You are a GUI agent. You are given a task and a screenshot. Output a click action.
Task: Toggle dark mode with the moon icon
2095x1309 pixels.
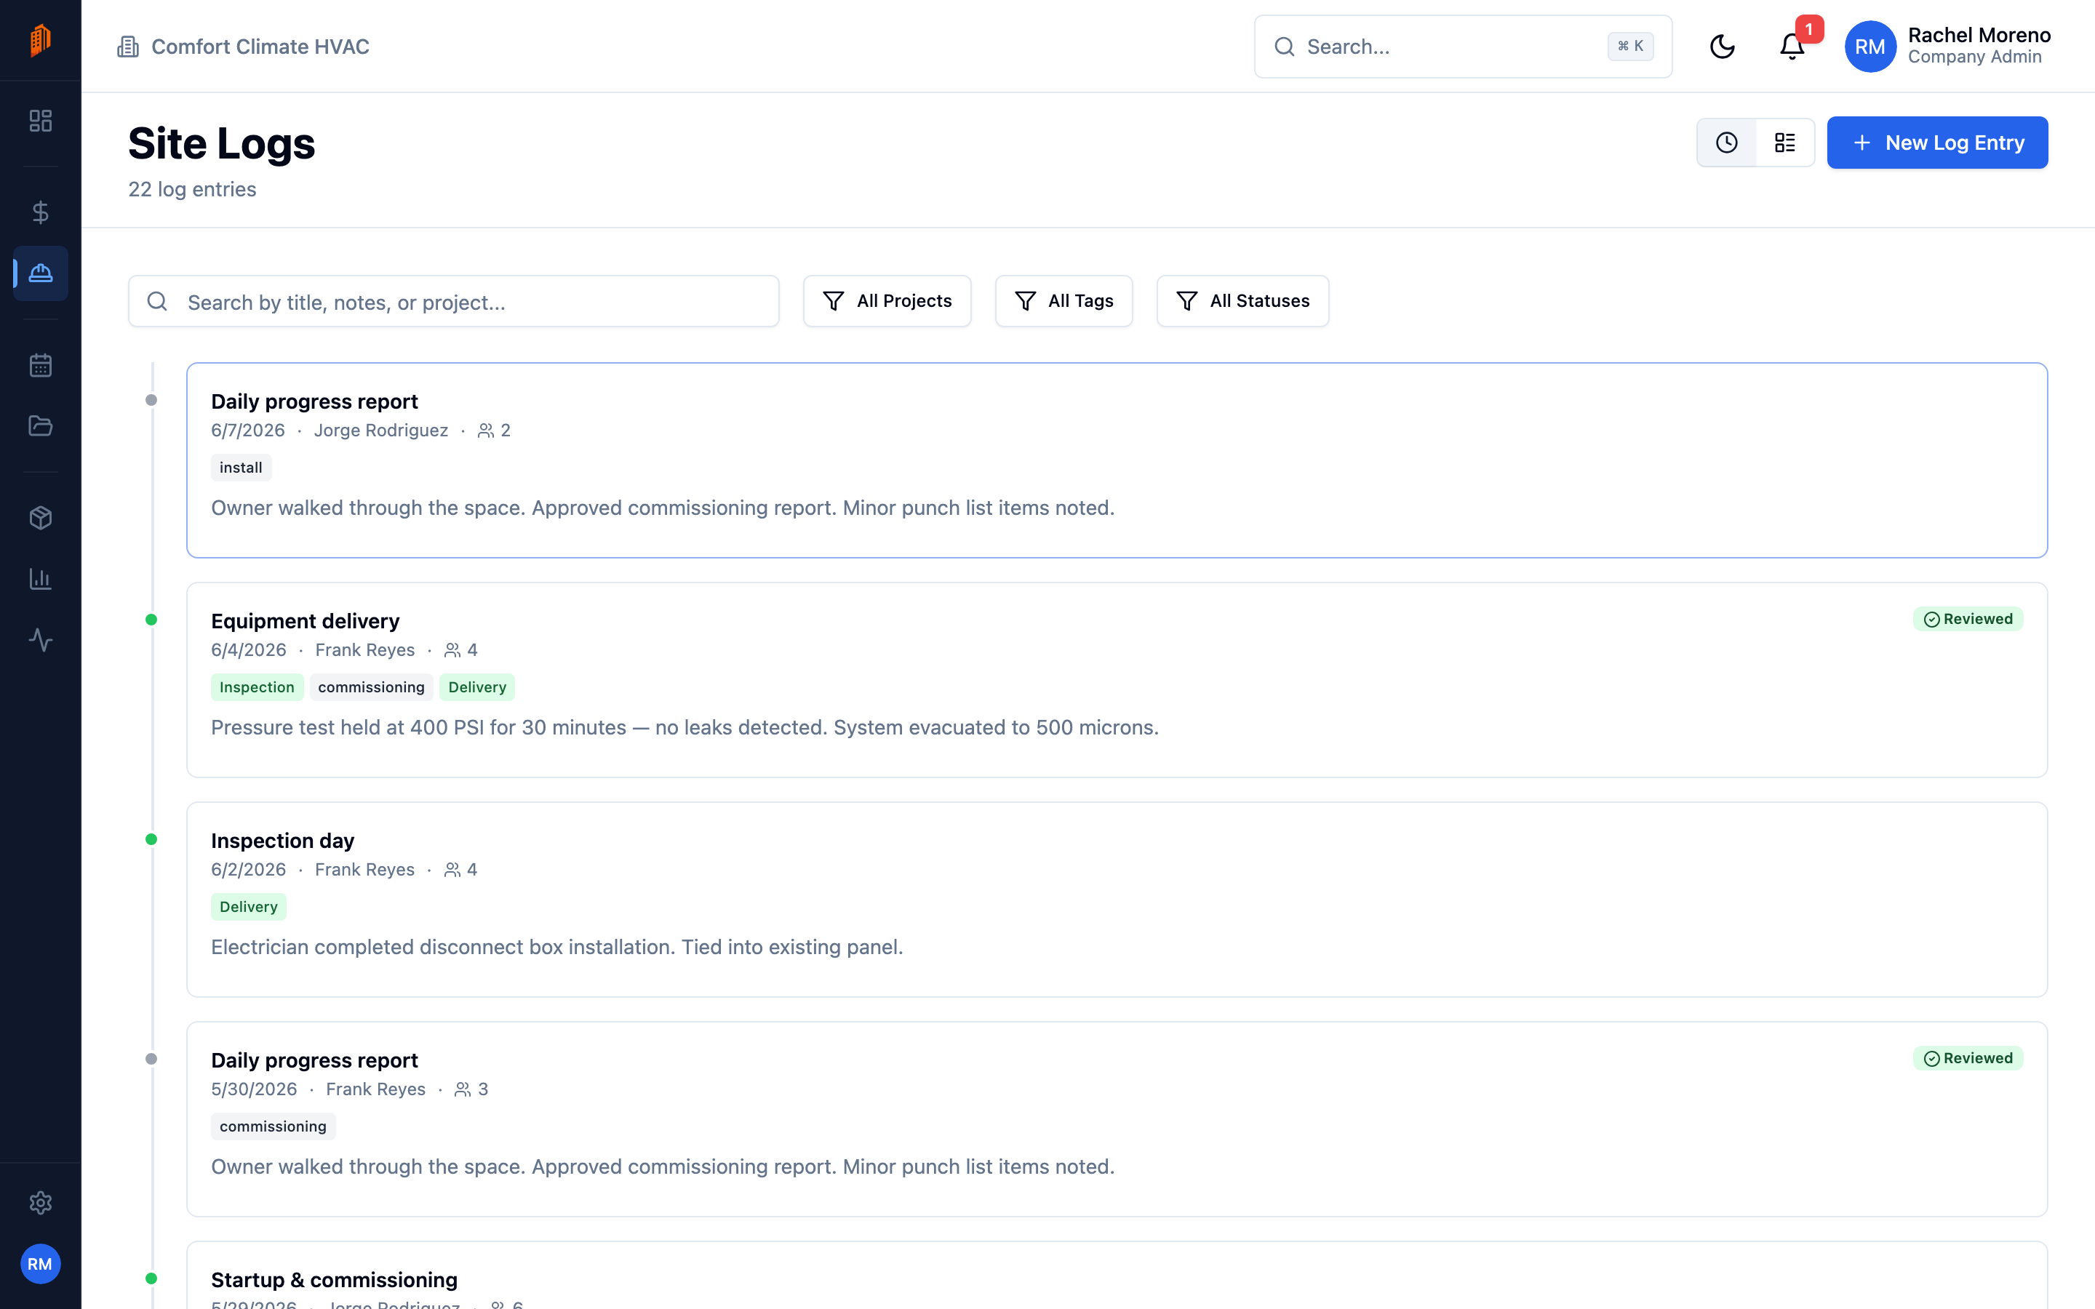[1722, 47]
